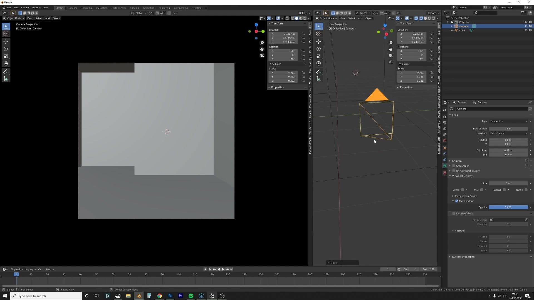This screenshot has width=534, height=300.
Task: Click End frame field in timeline
Action: [429, 269]
